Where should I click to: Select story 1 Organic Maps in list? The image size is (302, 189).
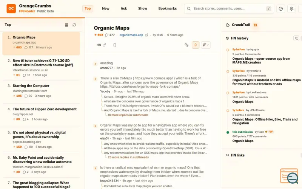coord(41,43)
